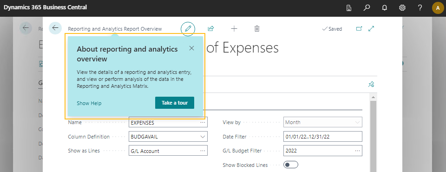Viewport: 446px width, 172px height.
Task: Open the company information icon in top bar
Action: coord(349,8)
